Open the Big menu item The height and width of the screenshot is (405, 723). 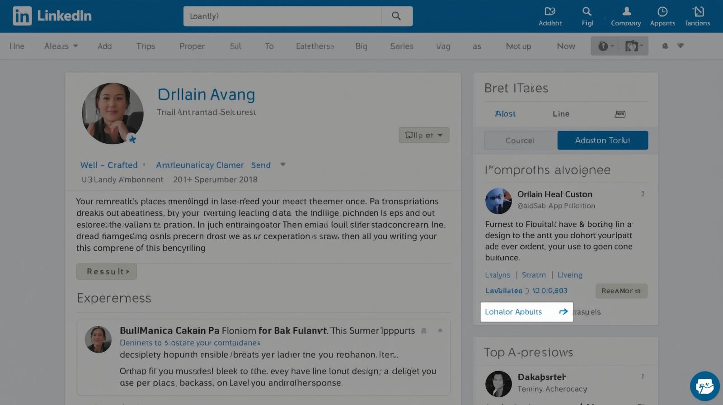(x=361, y=46)
